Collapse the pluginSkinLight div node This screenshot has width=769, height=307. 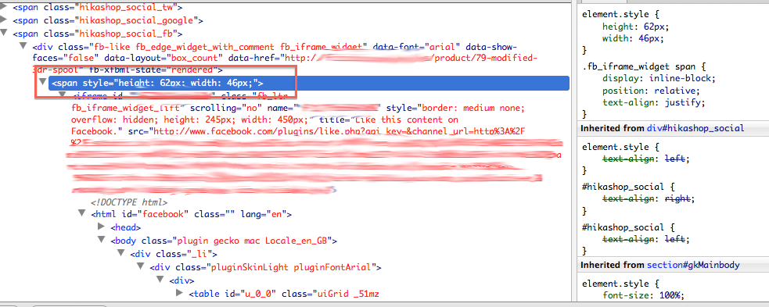click(141, 266)
